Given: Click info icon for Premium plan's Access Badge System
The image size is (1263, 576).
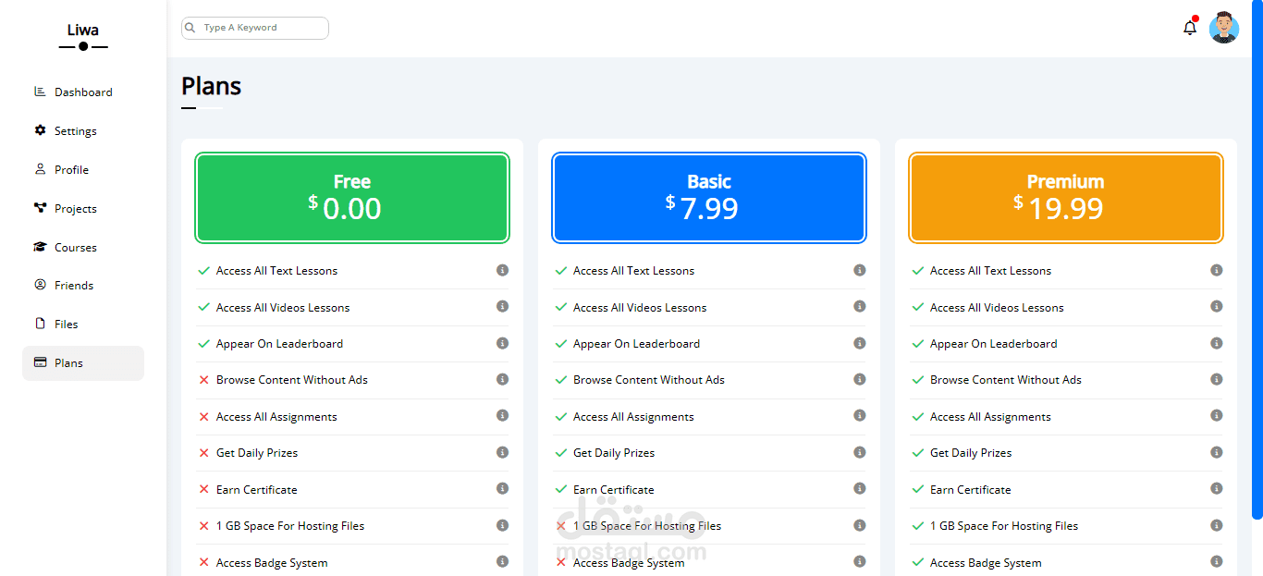Looking at the screenshot, I should pos(1216,561).
